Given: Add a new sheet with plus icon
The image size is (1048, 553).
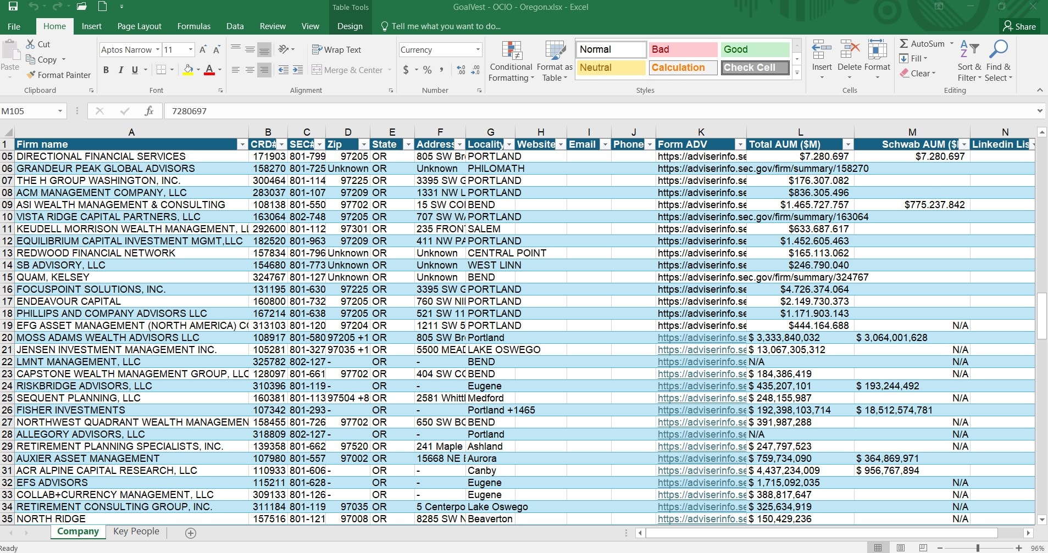Looking at the screenshot, I should pyautogui.click(x=191, y=533).
